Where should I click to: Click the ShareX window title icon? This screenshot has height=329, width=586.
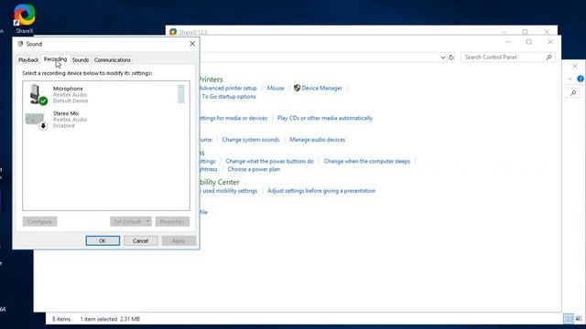[x=173, y=32]
